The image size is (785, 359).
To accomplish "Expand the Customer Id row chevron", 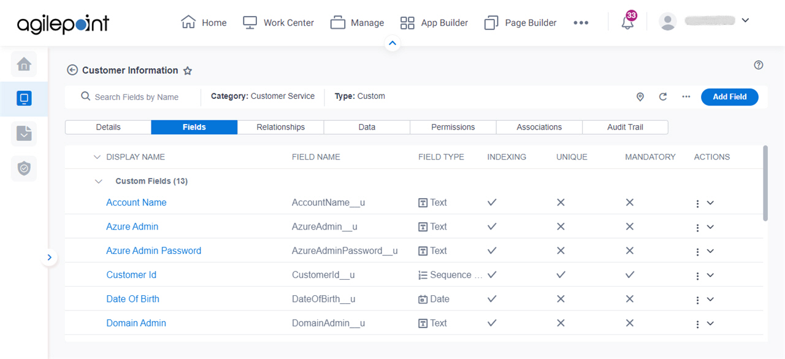I will [x=710, y=275].
